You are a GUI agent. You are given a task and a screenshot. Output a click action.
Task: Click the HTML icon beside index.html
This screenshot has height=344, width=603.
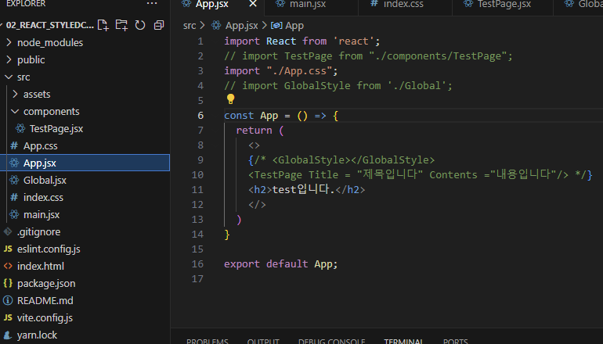click(8, 266)
